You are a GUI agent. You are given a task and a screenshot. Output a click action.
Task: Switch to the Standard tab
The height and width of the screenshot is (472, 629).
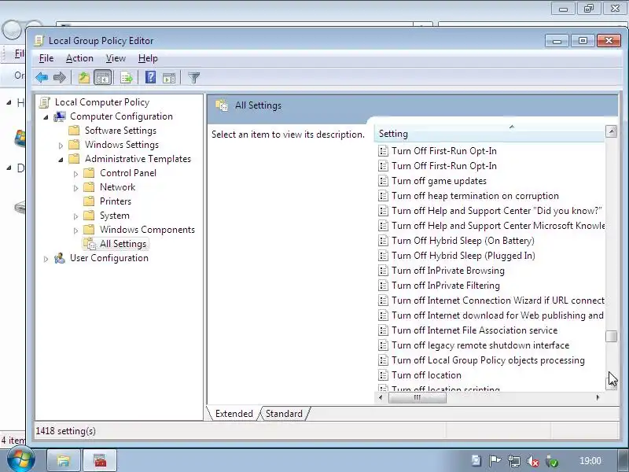[x=284, y=414]
